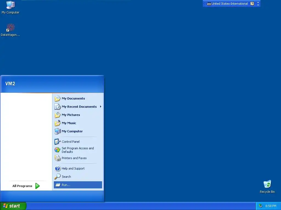This screenshot has width=281, height=210.
Task: Click the My Pictures folder icon
Action: click(57, 115)
